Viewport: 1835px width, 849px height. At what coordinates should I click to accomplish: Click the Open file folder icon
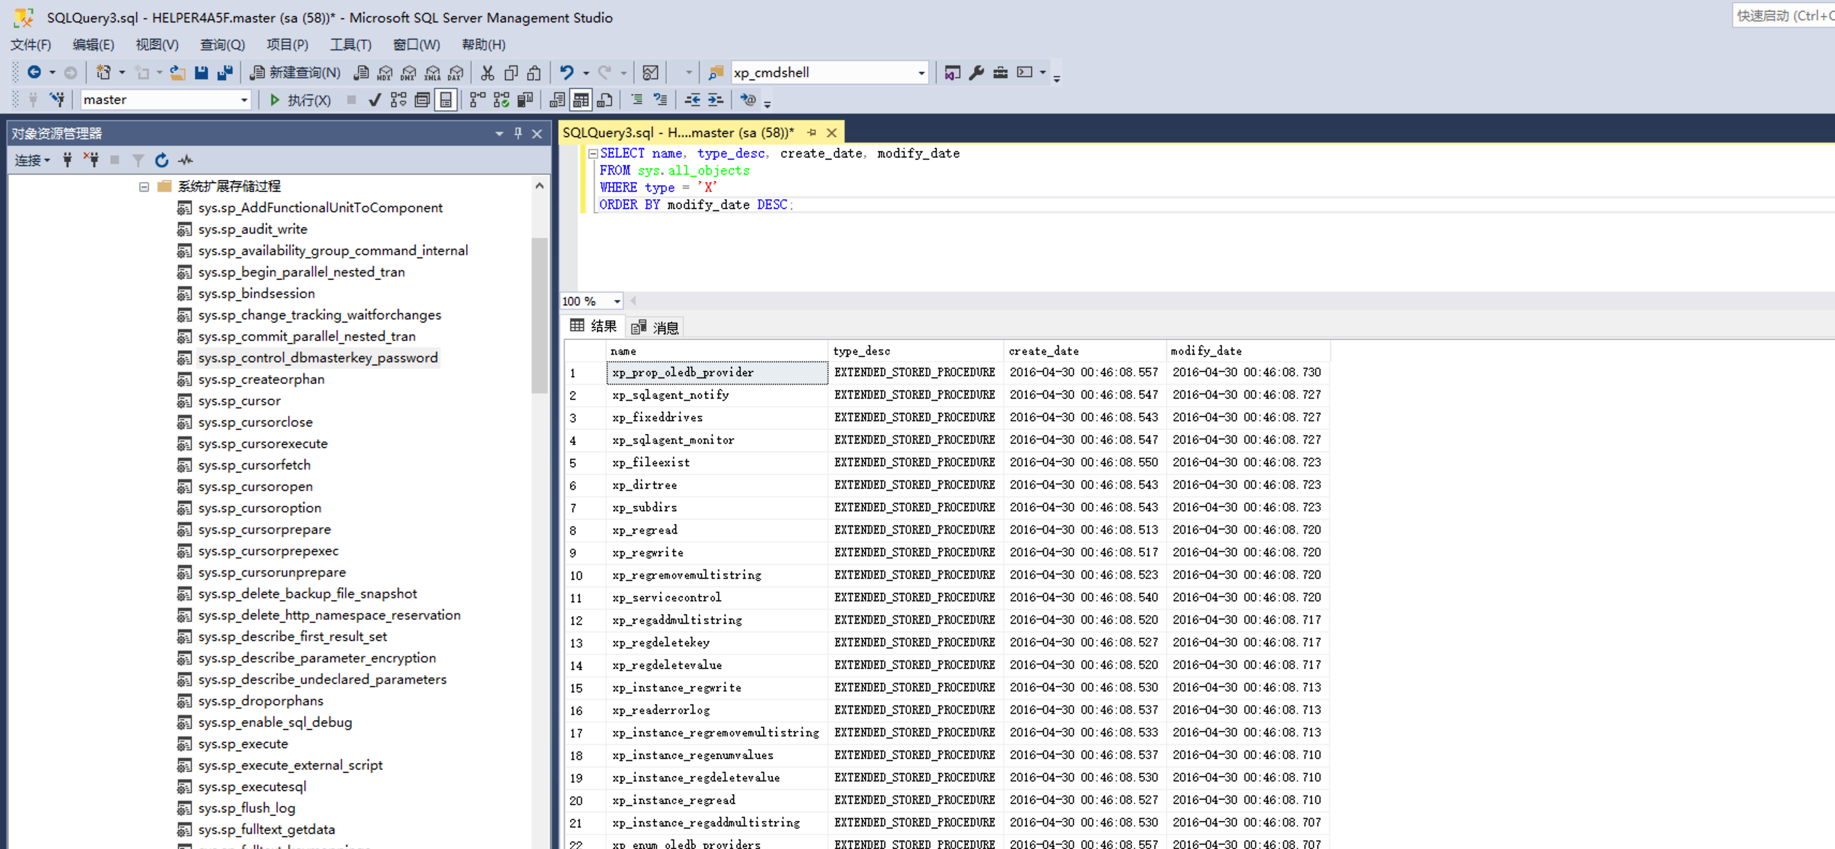pyautogui.click(x=177, y=73)
